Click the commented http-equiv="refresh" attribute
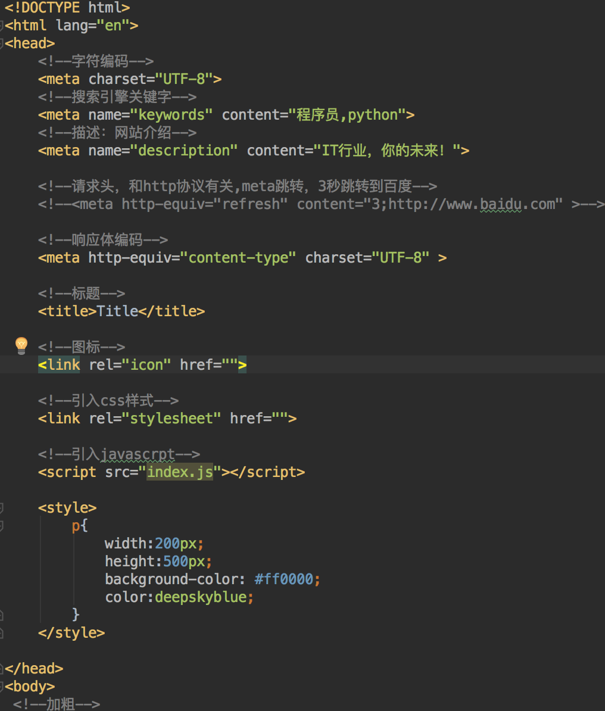The height and width of the screenshot is (711, 605). 204,204
